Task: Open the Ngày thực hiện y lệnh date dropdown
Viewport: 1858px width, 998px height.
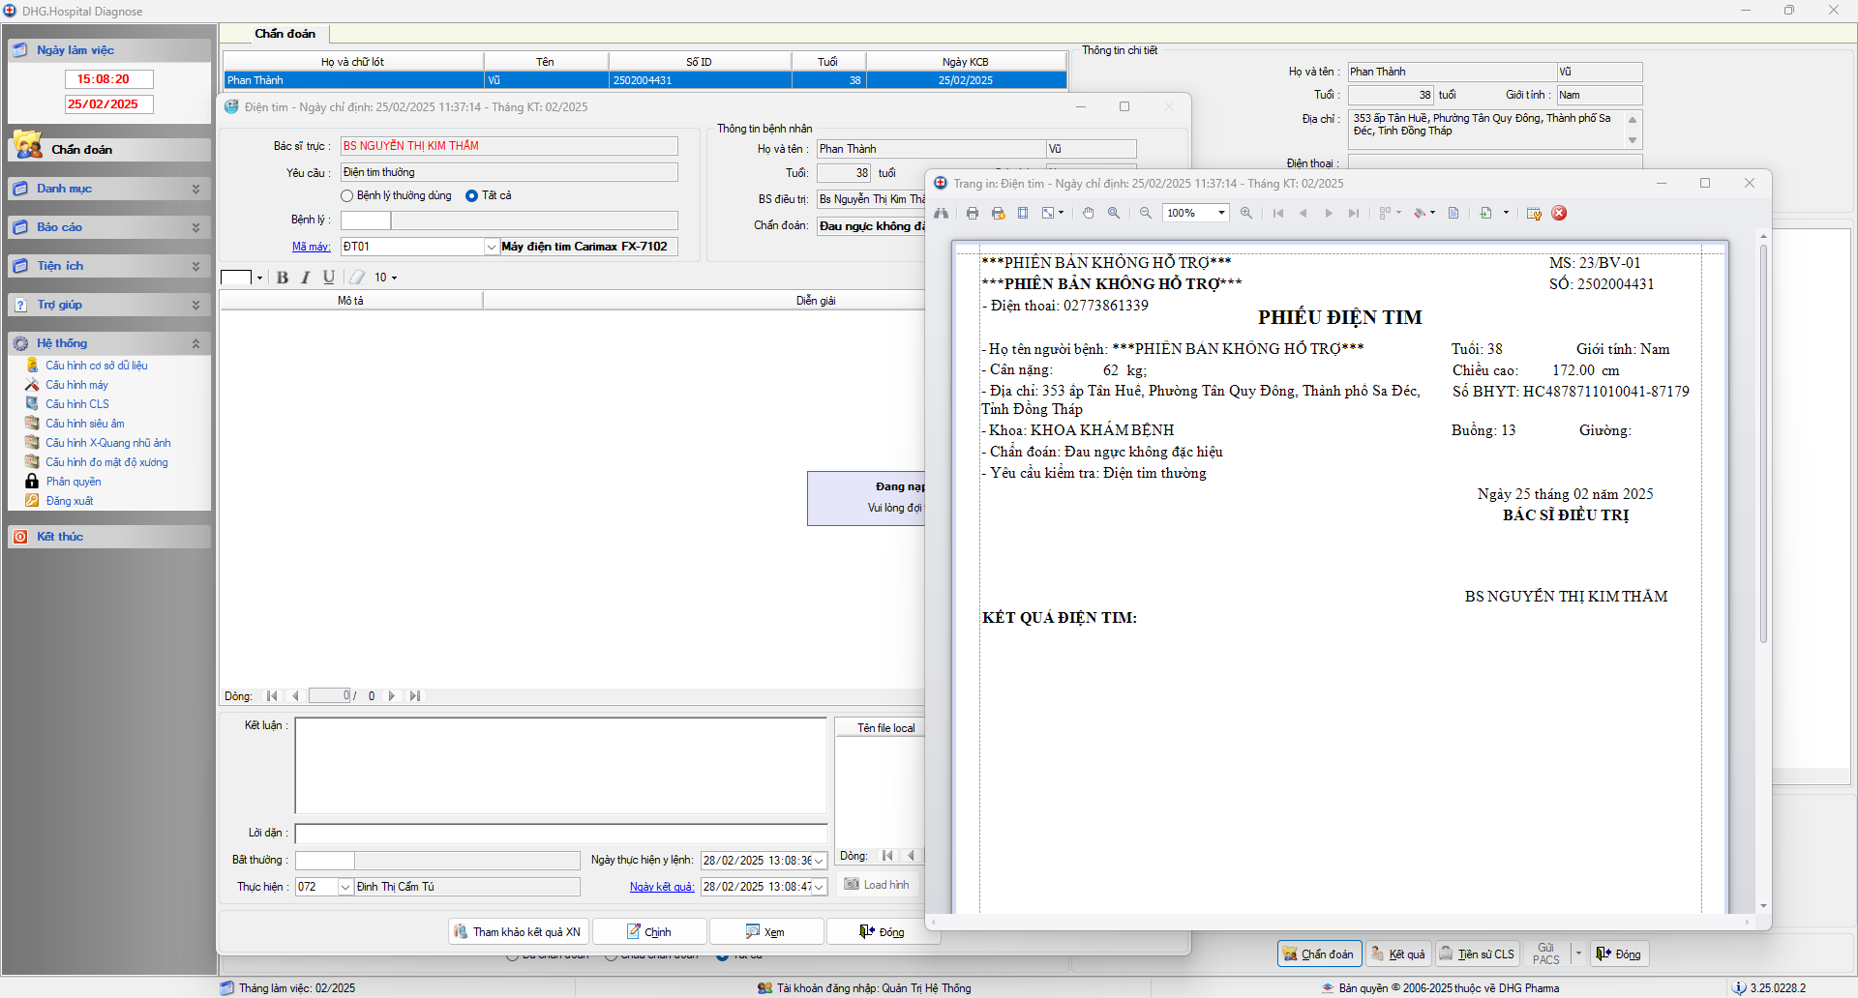Action: coord(819,861)
